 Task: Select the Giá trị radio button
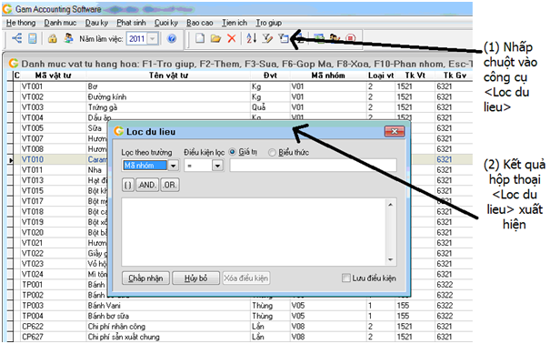(x=232, y=152)
